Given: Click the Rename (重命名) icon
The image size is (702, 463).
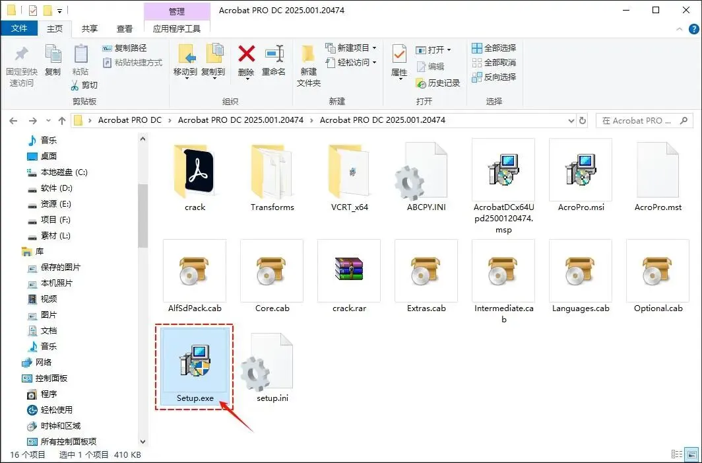Looking at the screenshot, I should [274, 53].
